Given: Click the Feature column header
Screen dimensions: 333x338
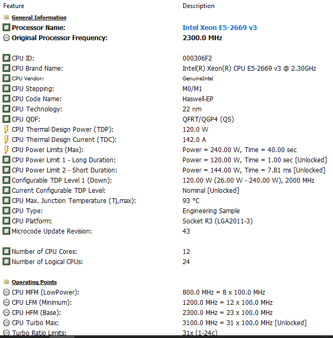Looking at the screenshot, I should [x=13, y=6].
